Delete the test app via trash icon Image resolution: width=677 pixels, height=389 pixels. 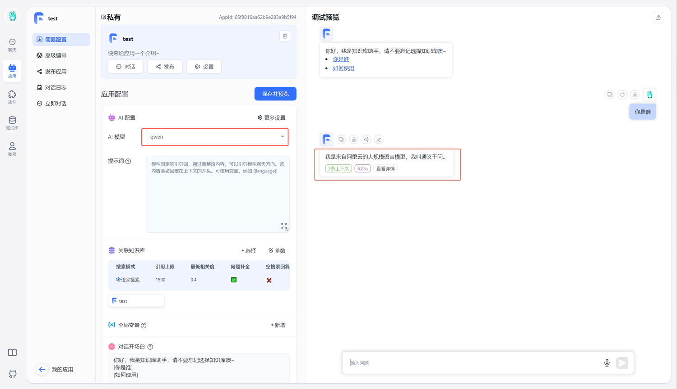[285, 36]
